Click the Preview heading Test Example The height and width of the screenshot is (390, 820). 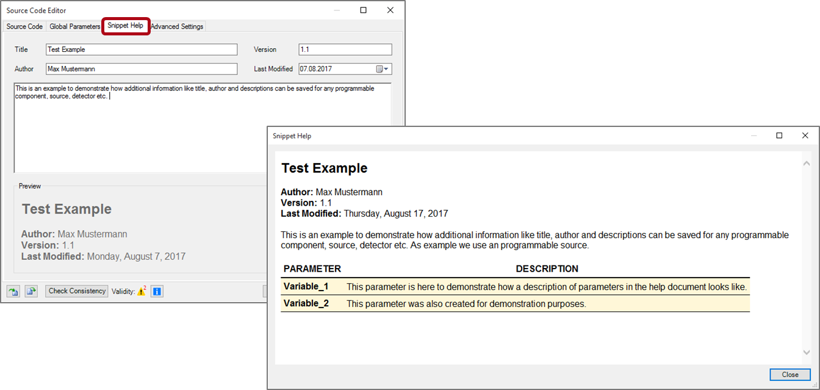click(67, 209)
